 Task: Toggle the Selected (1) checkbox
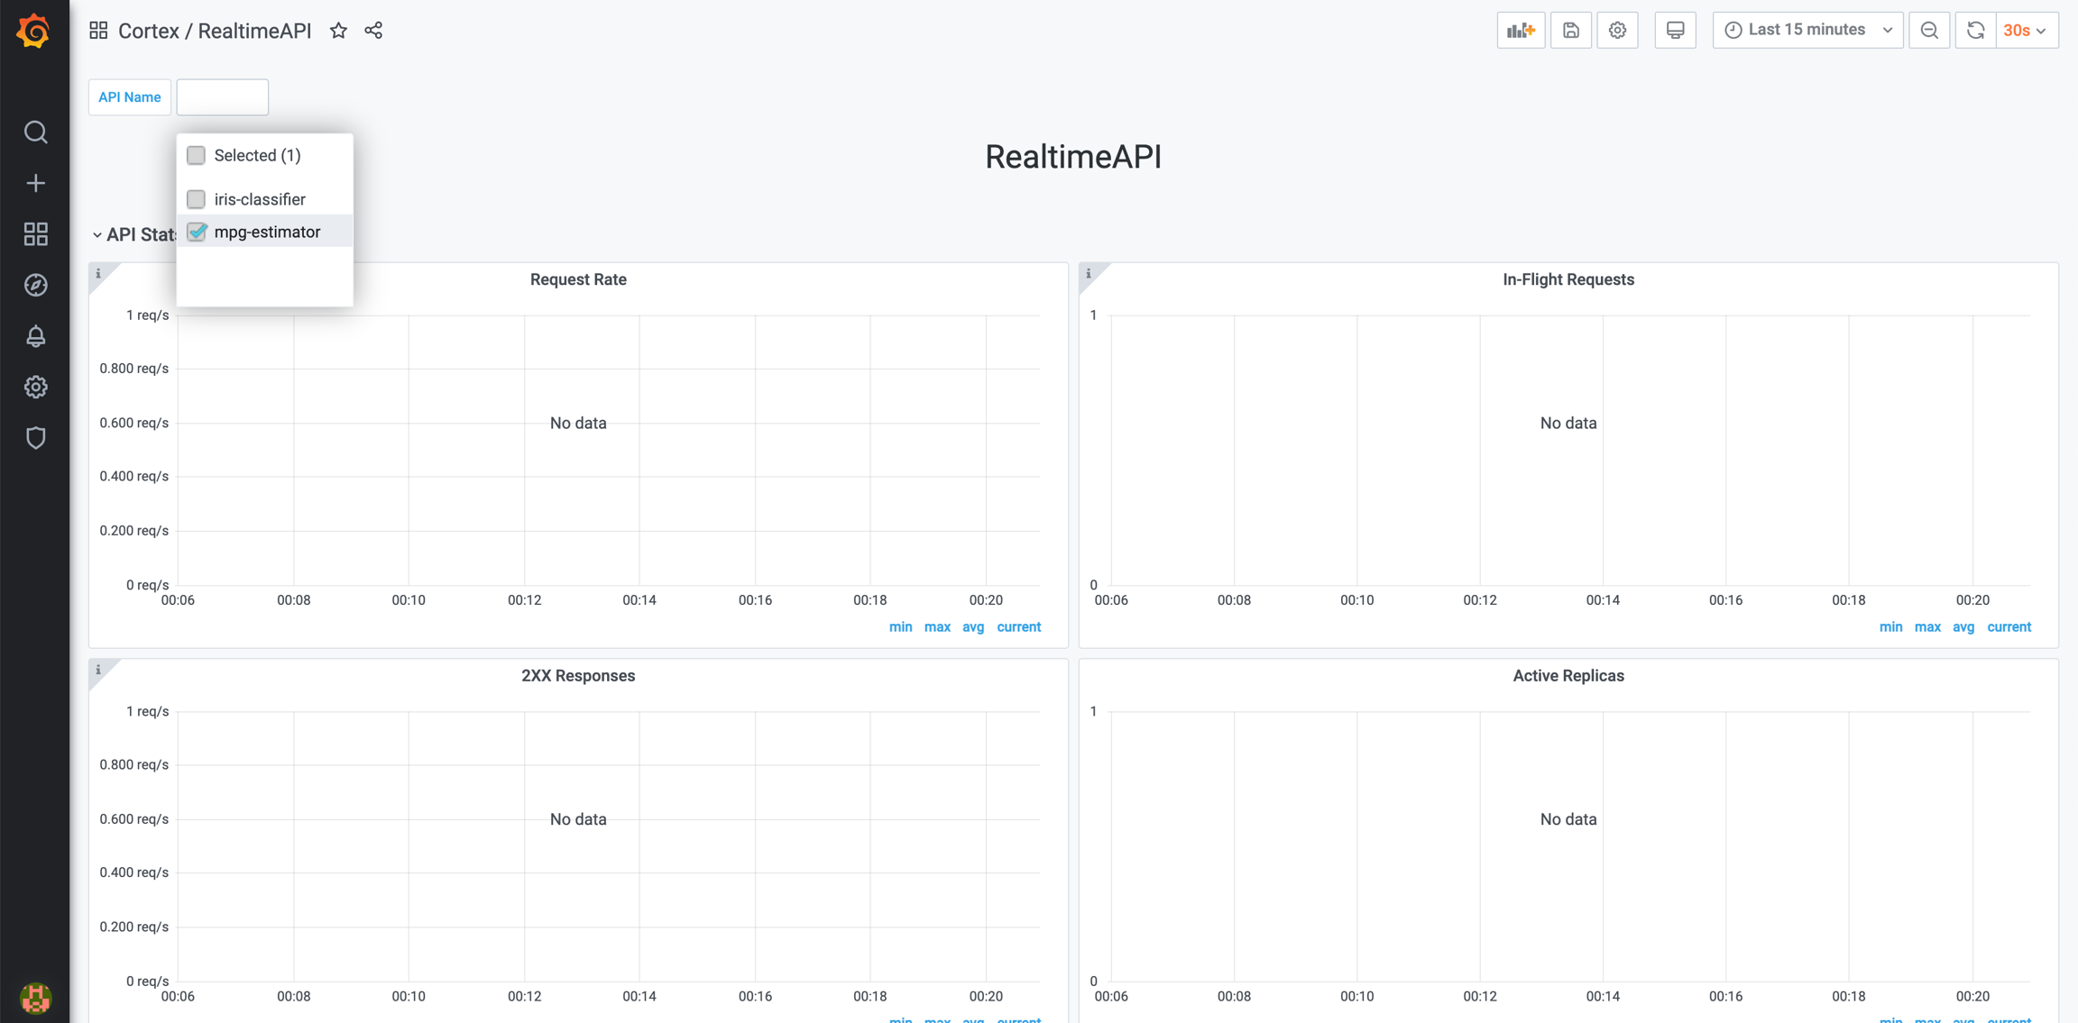196,156
